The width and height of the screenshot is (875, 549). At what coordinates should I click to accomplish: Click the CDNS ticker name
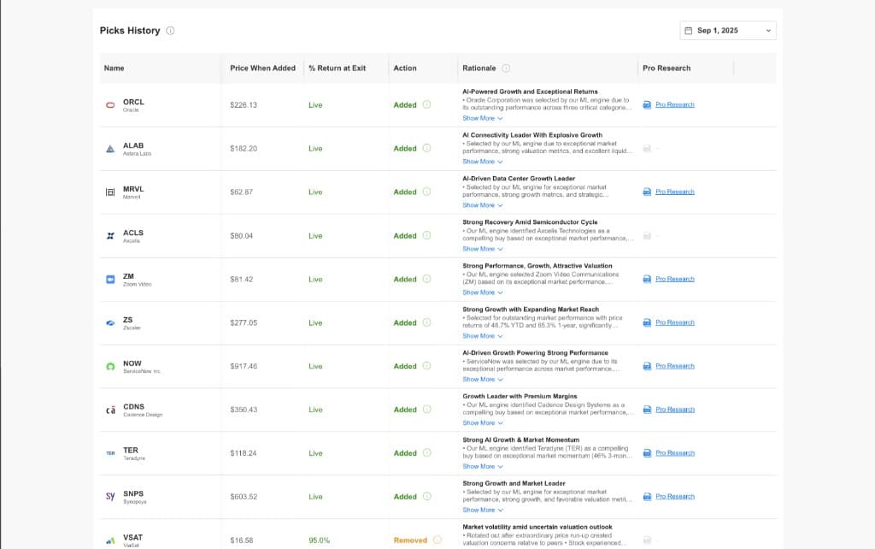tap(133, 407)
